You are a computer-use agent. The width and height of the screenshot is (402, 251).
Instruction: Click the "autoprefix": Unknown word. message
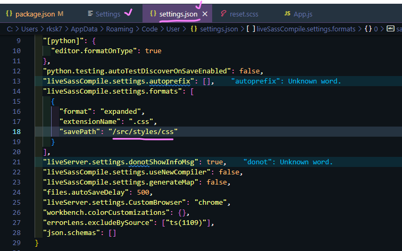pos(286,81)
